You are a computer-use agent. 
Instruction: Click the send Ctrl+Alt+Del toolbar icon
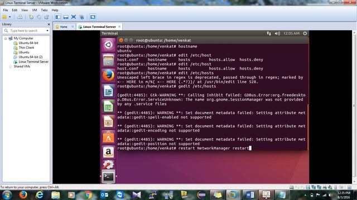click(x=20, y=17)
